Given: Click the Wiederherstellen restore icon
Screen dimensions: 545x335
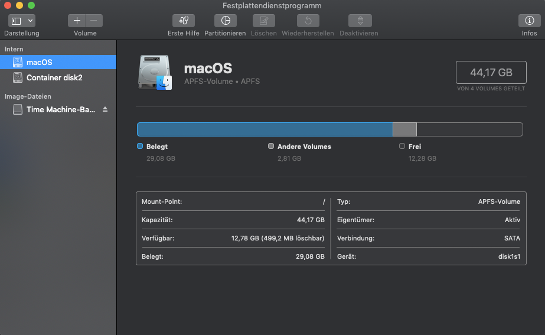Looking at the screenshot, I should click(x=308, y=21).
